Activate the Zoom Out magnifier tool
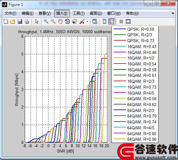 tap(53, 21)
